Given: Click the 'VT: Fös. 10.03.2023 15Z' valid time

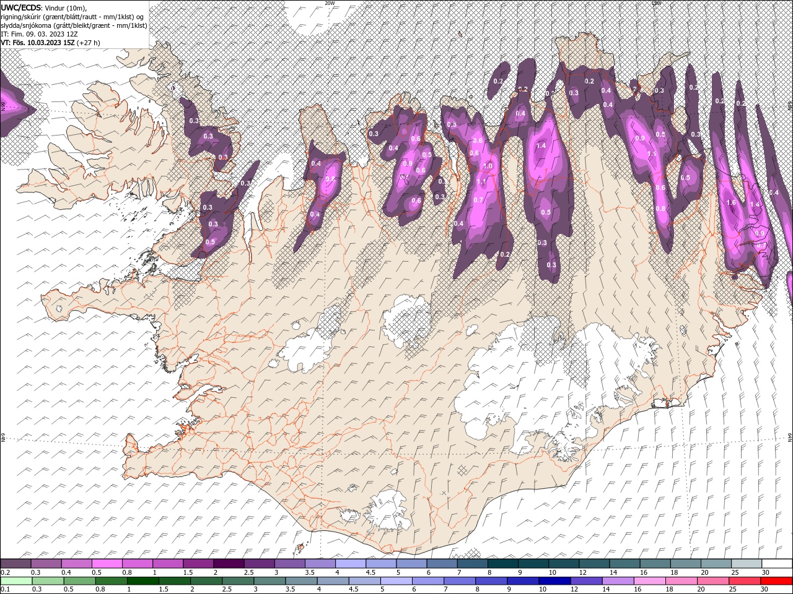Looking at the screenshot, I should coord(37,43).
